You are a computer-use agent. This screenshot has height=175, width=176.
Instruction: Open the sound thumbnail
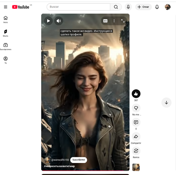pyautogui.click(x=136, y=167)
